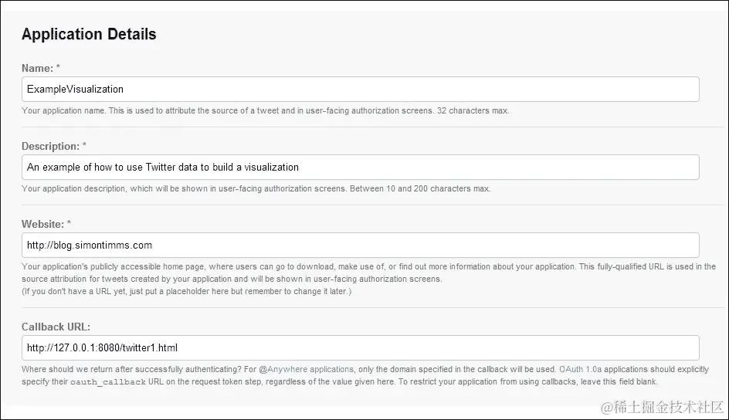The height and width of the screenshot is (420, 729).
Task: Click the required asterisk beside Description
Action: point(85,146)
